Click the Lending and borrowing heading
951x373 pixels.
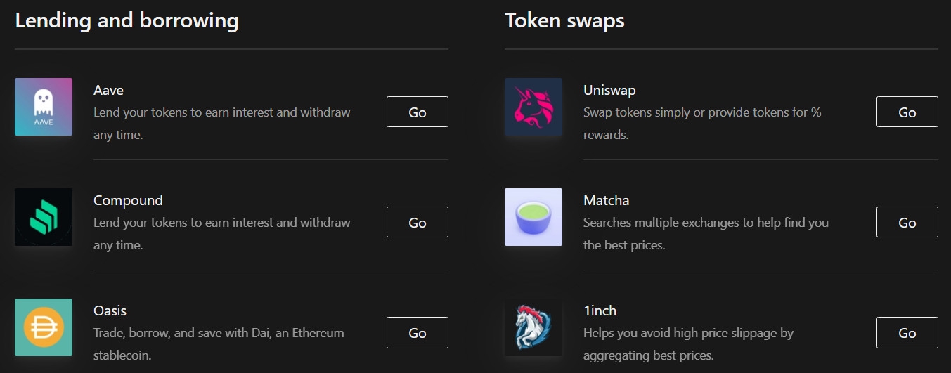[127, 20]
